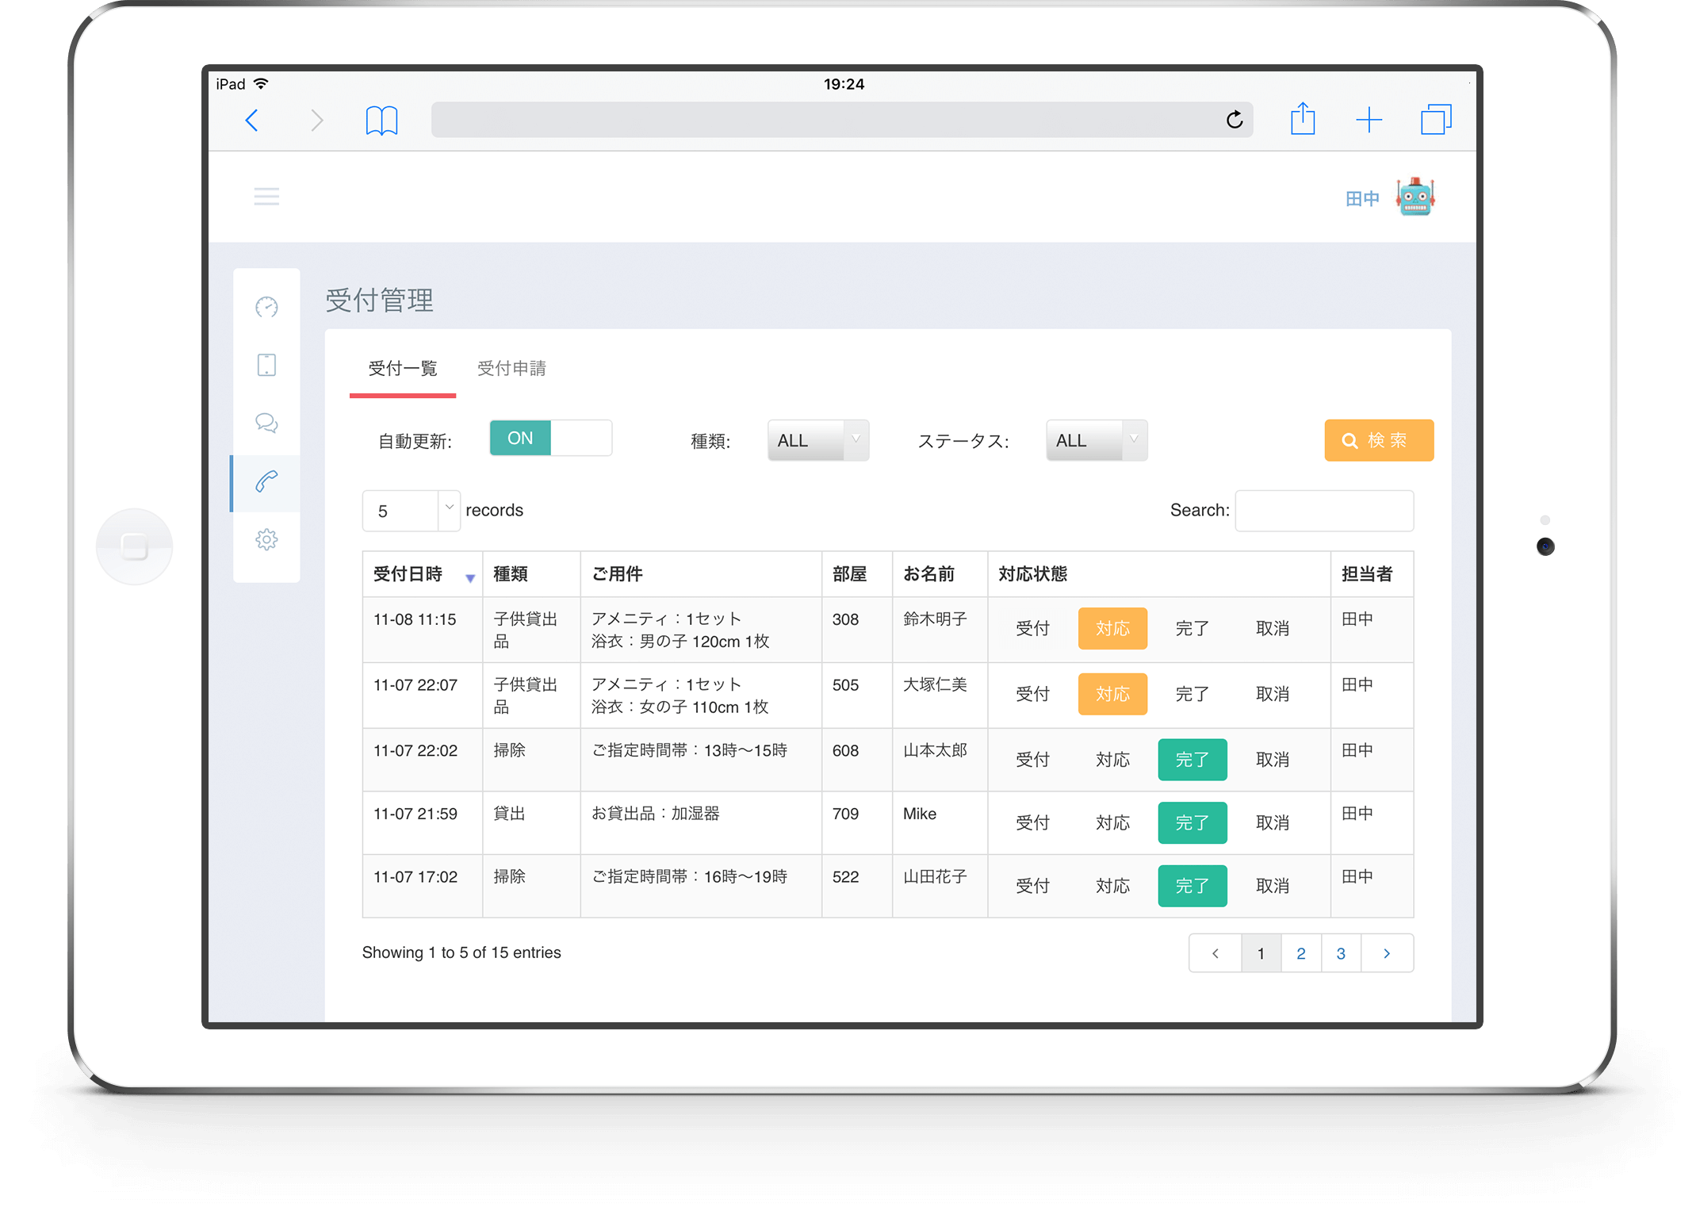Screen dimensions: 1696x1211
Task: Click the robot avatar profile picture
Action: (1415, 197)
